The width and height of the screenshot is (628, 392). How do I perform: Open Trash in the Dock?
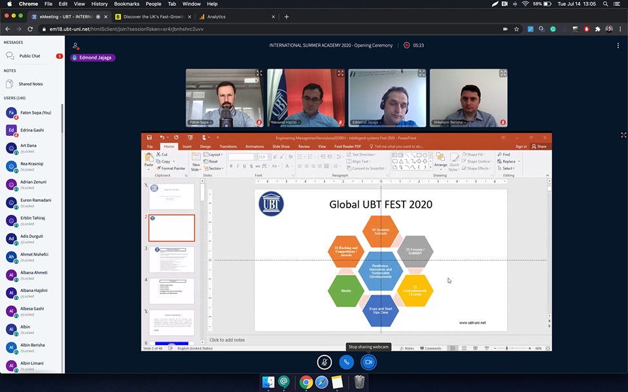point(359,382)
